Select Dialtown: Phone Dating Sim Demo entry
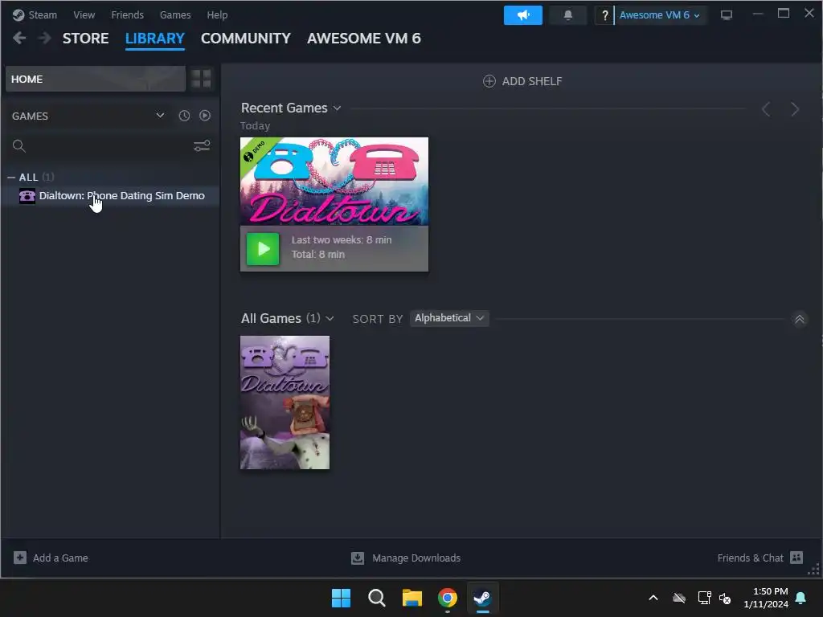823x617 pixels. pyautogui.click(x=112, y=196)
